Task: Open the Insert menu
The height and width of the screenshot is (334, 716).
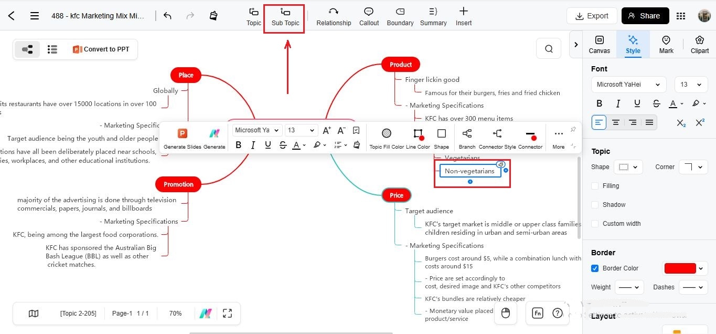Action: [464, 16]
